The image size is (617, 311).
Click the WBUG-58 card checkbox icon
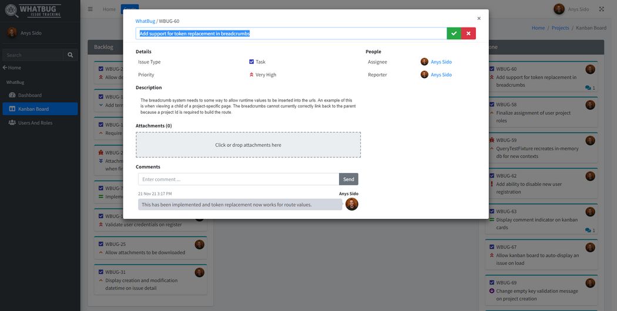[x=492, y=104]
